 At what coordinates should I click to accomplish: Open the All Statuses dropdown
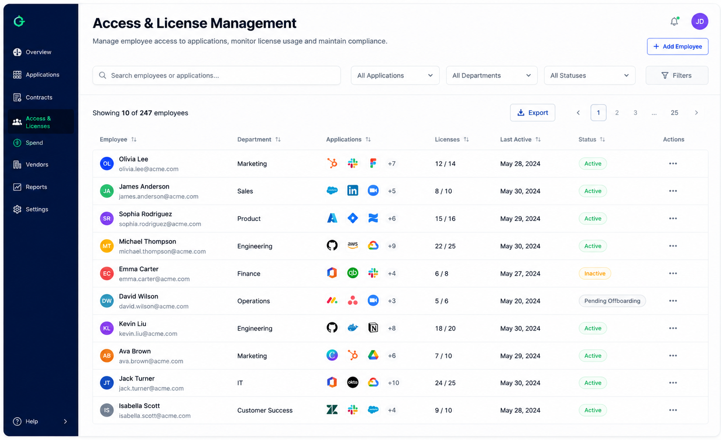coord(589,75)
